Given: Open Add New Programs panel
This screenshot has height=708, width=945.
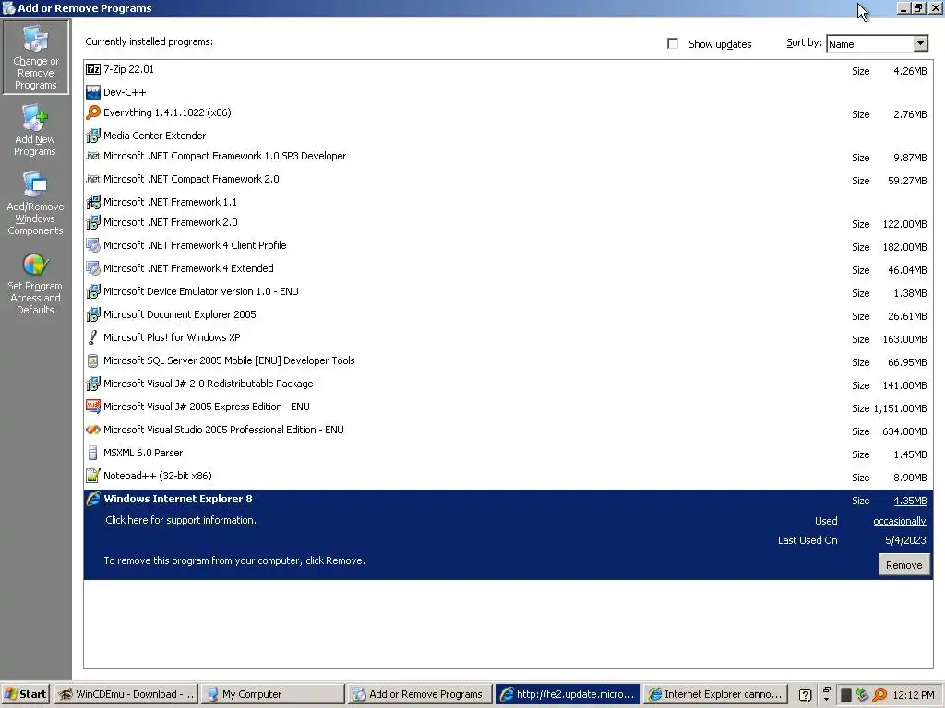Looking at the screenshot, I should tap(35, 131).
